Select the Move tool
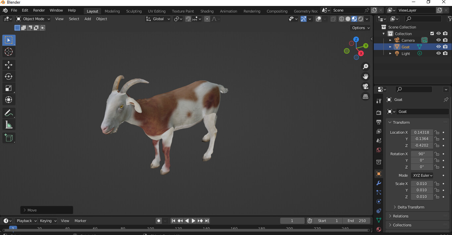This screenshot has width=452, height=235. tap(9, 65)
